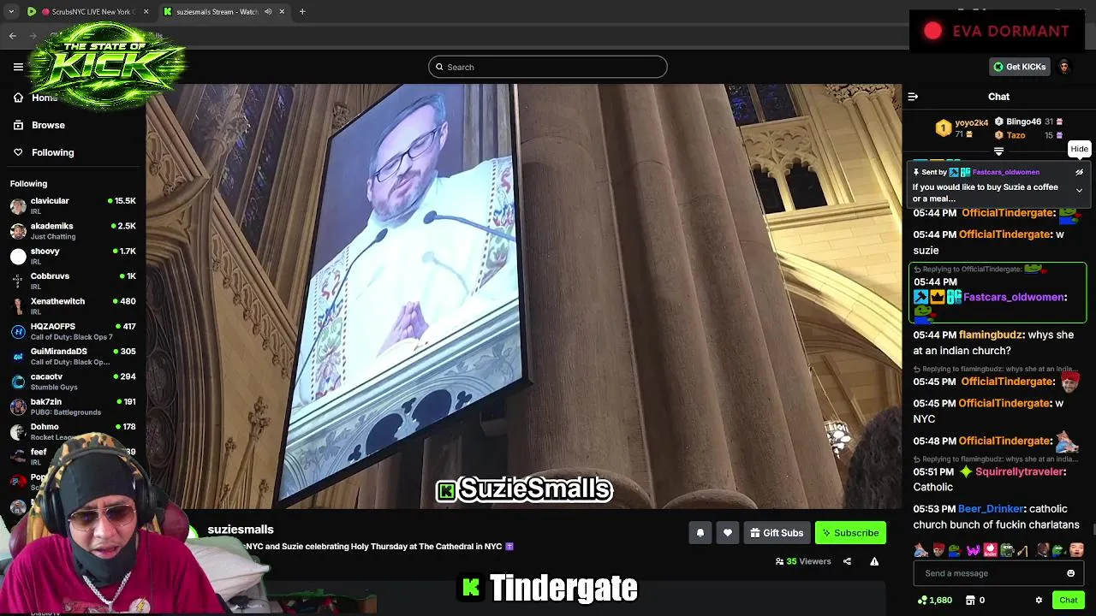Toggle the notification bell for suziesmalls
The width and height of the screenshot is (1096, 616).
(x=700, y=533)
